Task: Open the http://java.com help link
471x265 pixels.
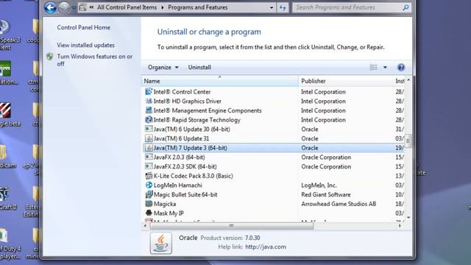Action: click(266, 247)
